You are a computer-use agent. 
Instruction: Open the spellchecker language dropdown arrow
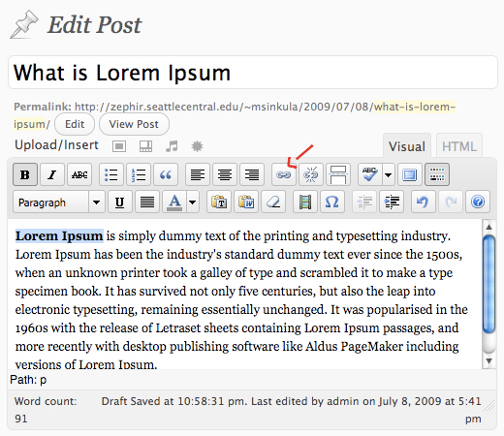[389, 174]
